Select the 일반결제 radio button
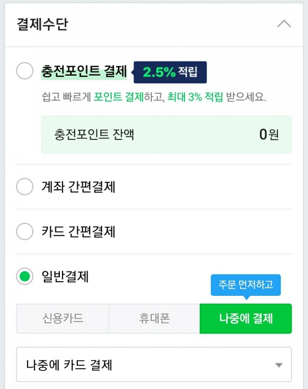The image size is (308, 389). point(24,276)
